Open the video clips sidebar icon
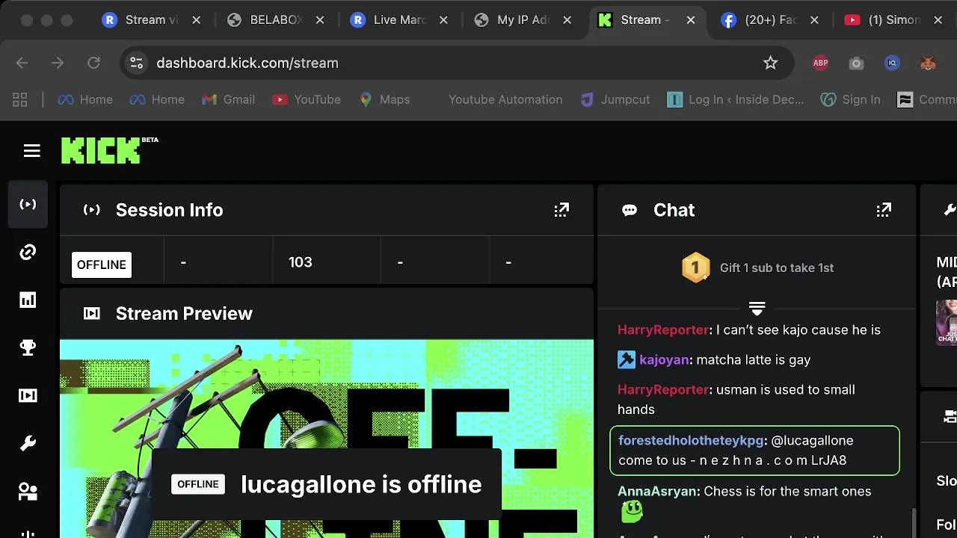This screenshot has width=957, height=538. click(28, 395)
